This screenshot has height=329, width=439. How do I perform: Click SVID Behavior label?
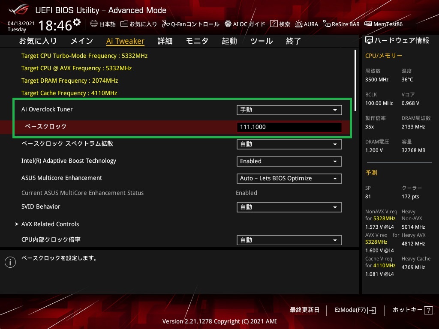(41, 206)
